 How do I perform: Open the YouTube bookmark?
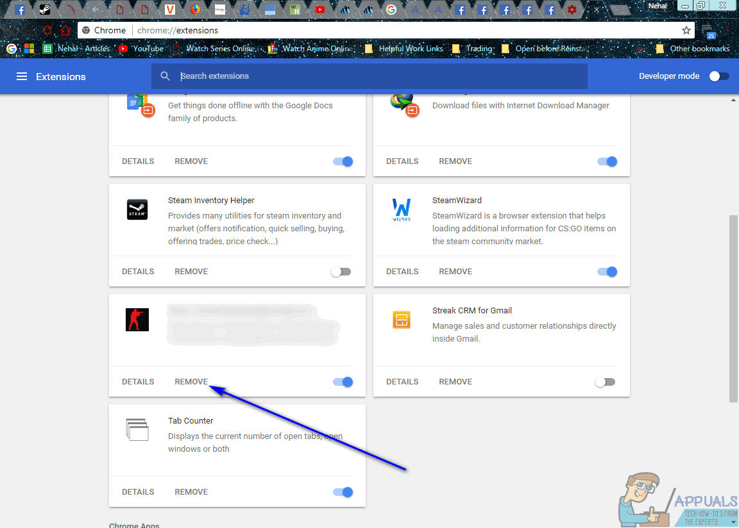point(141,49)
